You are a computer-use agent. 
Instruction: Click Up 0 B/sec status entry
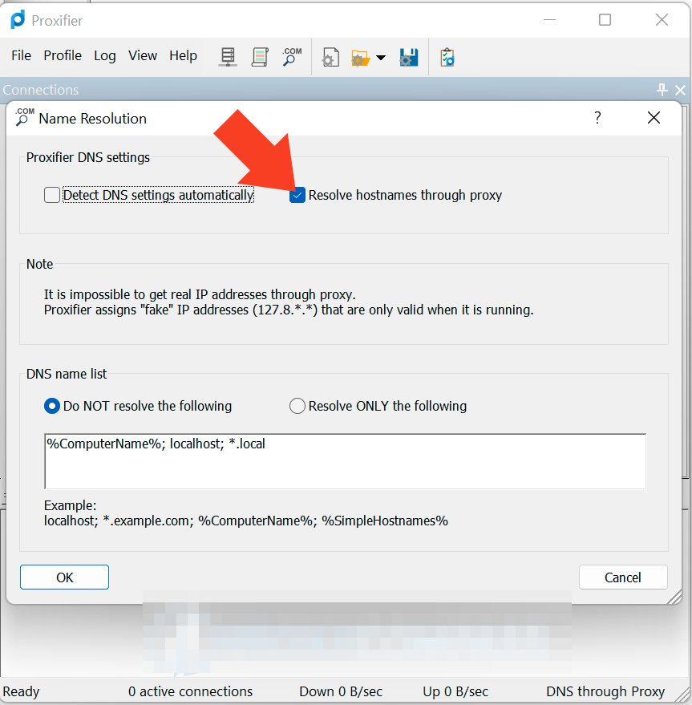(455, 691)
